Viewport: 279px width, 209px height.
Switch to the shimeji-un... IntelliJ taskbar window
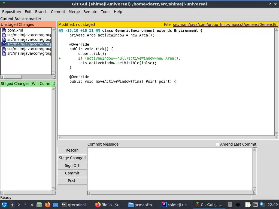pos(176,205)
